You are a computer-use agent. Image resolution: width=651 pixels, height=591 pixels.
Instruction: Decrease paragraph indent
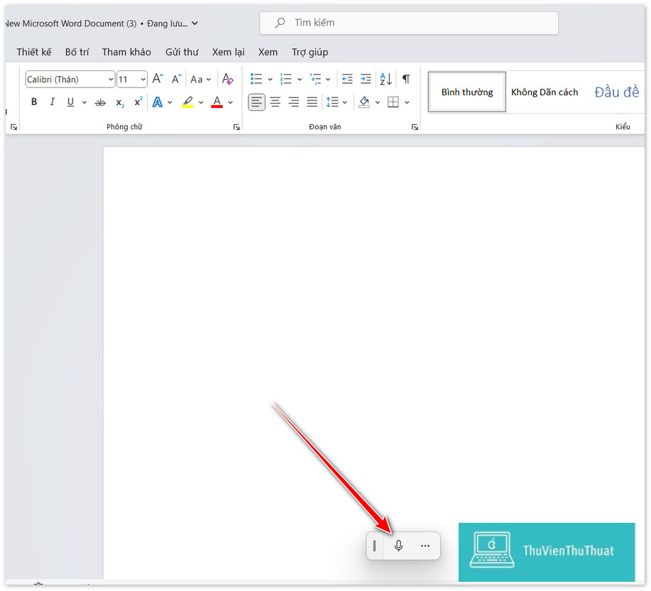[x=347, y=79]
